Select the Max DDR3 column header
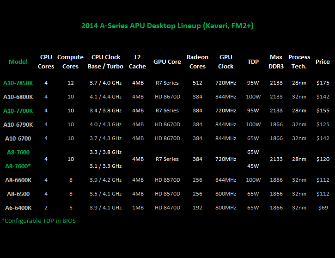The height and width of the screenshot is (258, 335). pyautogui.click(x=276, y=62)
